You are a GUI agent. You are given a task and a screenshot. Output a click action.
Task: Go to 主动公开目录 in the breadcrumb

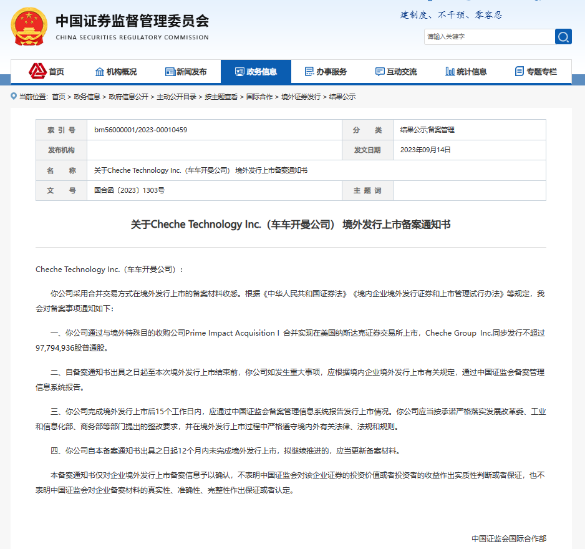(176, 97)
